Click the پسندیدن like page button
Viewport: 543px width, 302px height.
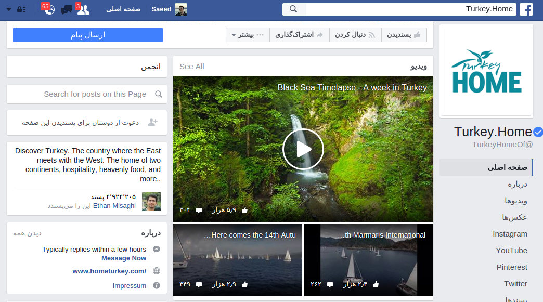click(x=404, y=35)
